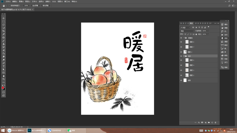
Task: Select the Clone Stamp tool
Action: tap(3, 44)
